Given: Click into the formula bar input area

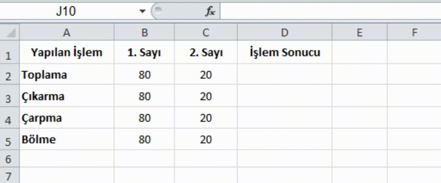Looking at the screenshot, I should click(328, 11).
